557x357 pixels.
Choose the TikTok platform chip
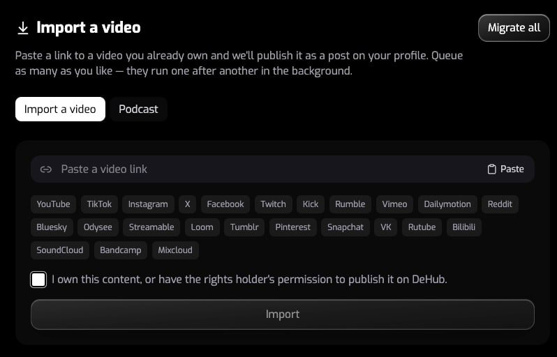tap(99, 204)
